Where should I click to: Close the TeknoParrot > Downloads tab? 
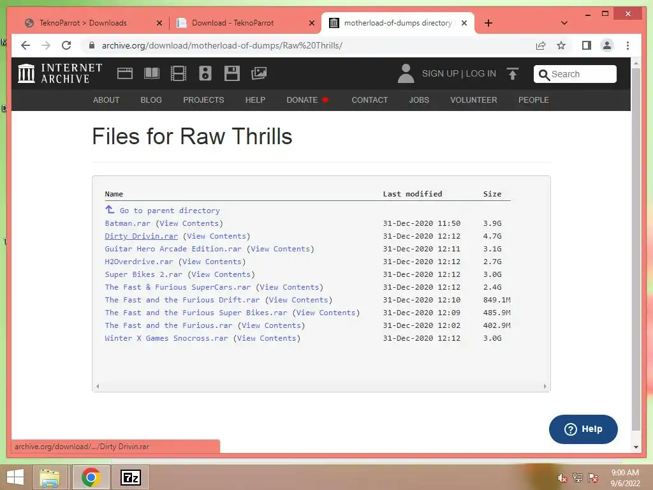(x=159, y=23)
